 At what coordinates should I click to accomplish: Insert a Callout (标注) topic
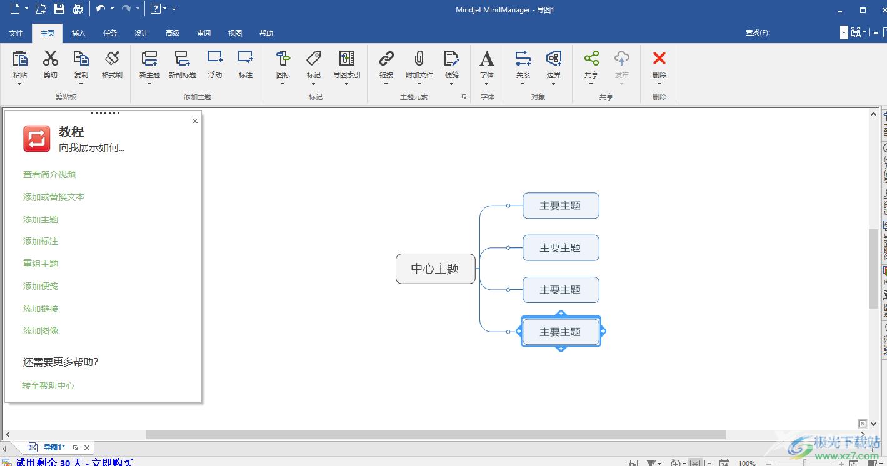(246, 57)
